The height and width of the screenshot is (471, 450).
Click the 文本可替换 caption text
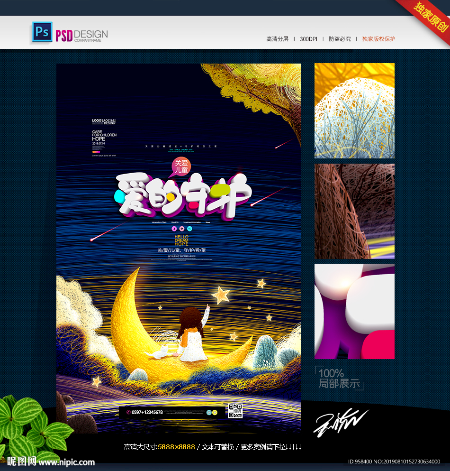(217, 447)
